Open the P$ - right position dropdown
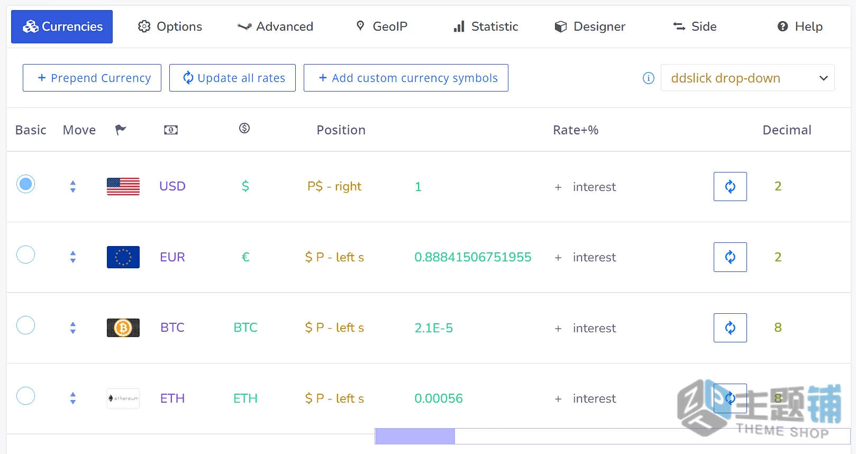 (x=334, y=186)
